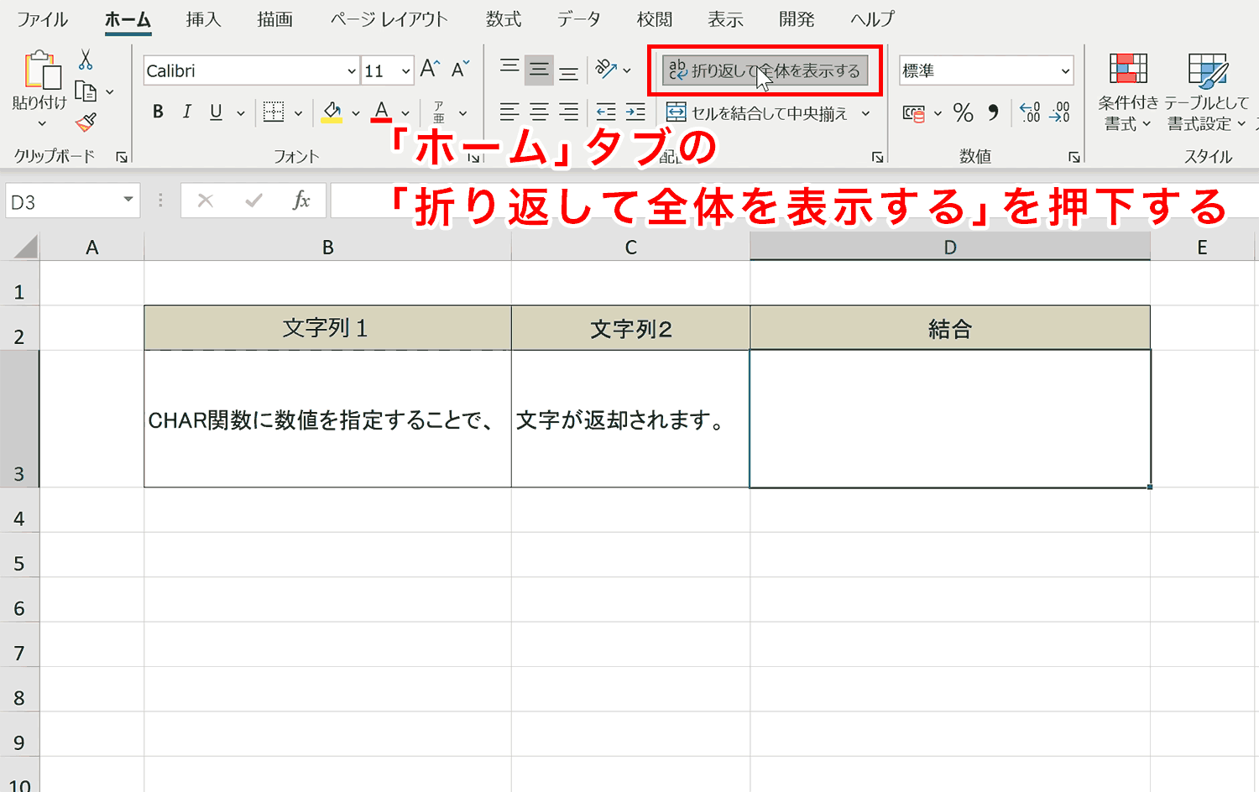Switch to ページ レイアウト tab
Screen dimensions: 1259x792
point(389,19)
